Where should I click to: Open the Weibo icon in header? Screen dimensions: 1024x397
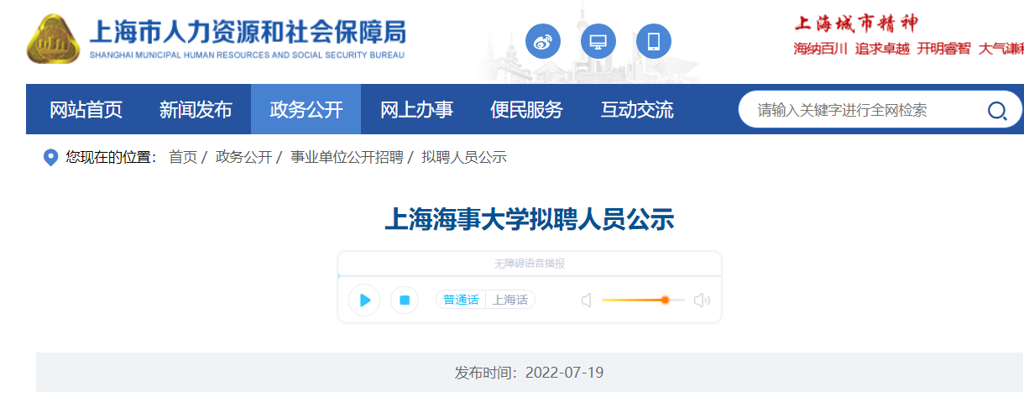point(543,41)
